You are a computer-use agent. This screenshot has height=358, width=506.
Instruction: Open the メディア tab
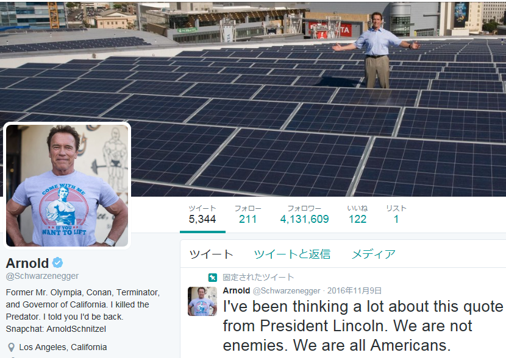tap(373, 254)
